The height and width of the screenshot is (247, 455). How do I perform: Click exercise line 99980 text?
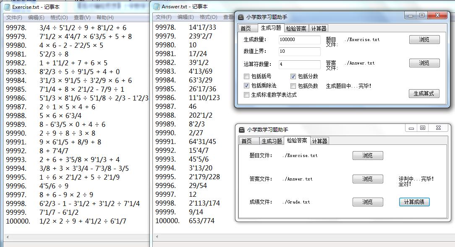71,46
